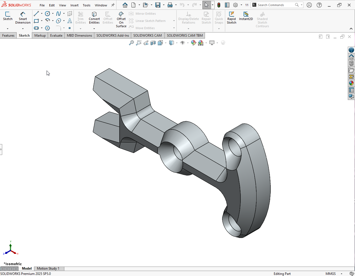The image size is (355, 276).
Task: Select the Line sketch tool
Action: coord(36,14)
